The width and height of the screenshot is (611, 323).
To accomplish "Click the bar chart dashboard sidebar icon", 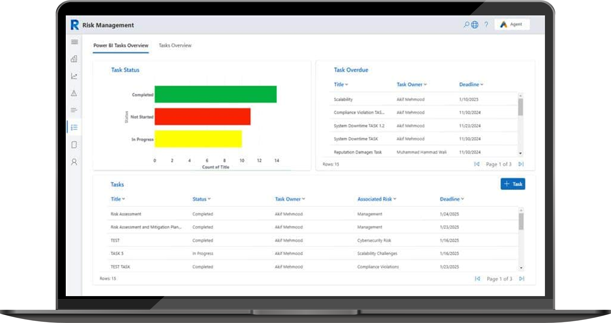I will [74, 59].
